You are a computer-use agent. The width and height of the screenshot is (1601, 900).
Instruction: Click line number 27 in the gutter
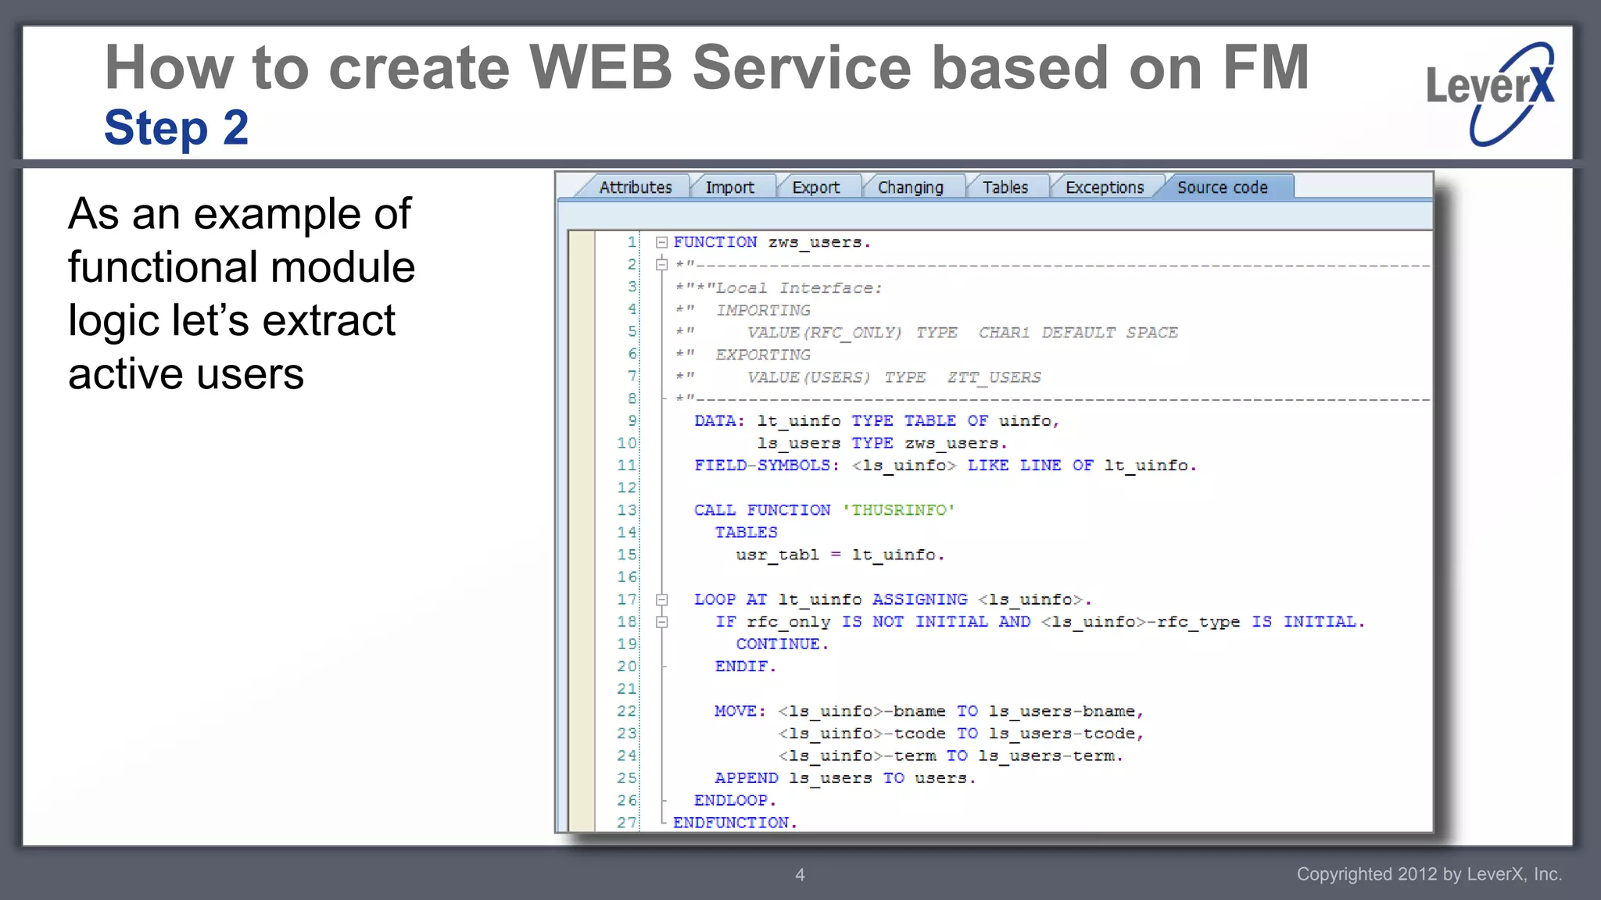coord(627,823)
